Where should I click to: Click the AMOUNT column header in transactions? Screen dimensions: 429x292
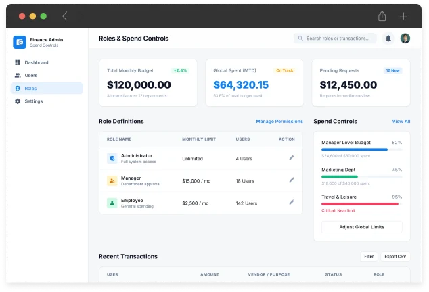tap(210, 274)
